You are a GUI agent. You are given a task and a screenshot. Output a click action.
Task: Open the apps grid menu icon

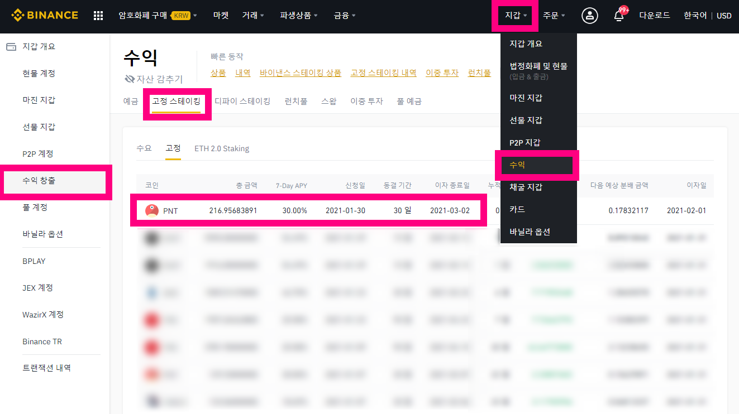pyautogui.click(x=98, y=16)
